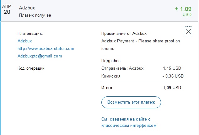The width and height of the screenshot is (199, 135).
Task: Open the Adzbux payer name link
Action: (24, 41)
